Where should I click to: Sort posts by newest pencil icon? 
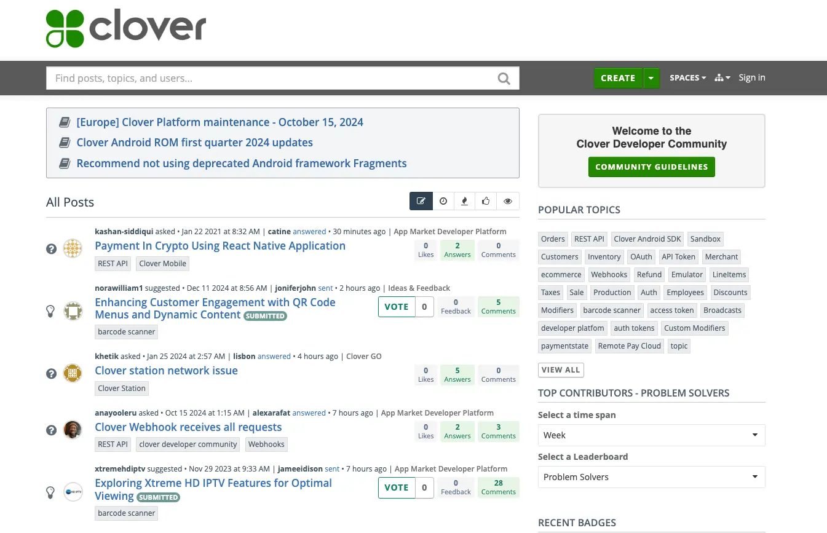click(421, 201)
